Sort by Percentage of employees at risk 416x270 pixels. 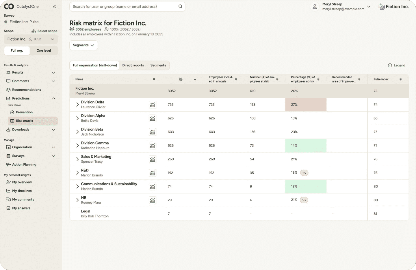318,79
